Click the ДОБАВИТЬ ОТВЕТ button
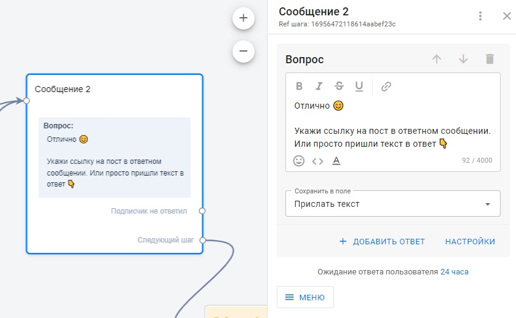Screen dimensions: 516x318 (x=382, y=241)
